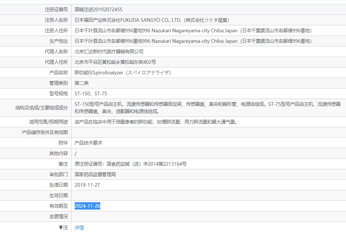The height and width of the screenshot is (232, 346).
Task: Click the 结构及组成/主要组成成分 label
Action: [41, 108]
